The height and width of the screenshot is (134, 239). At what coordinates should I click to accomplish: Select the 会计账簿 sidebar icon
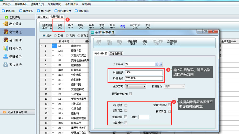coord(6,40)
